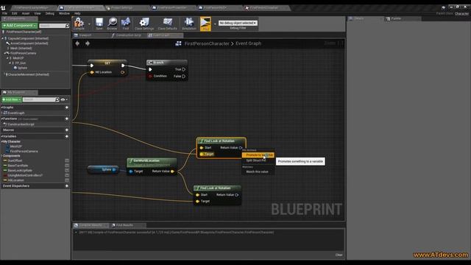Viewport: 471px width, 265px height.
Task: Select the Sphere component in the tree
Action: coord(22,68)
